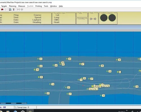Click the greyed-out Towfish menu
Screen dimensions: 141x112
click(30, 6)
